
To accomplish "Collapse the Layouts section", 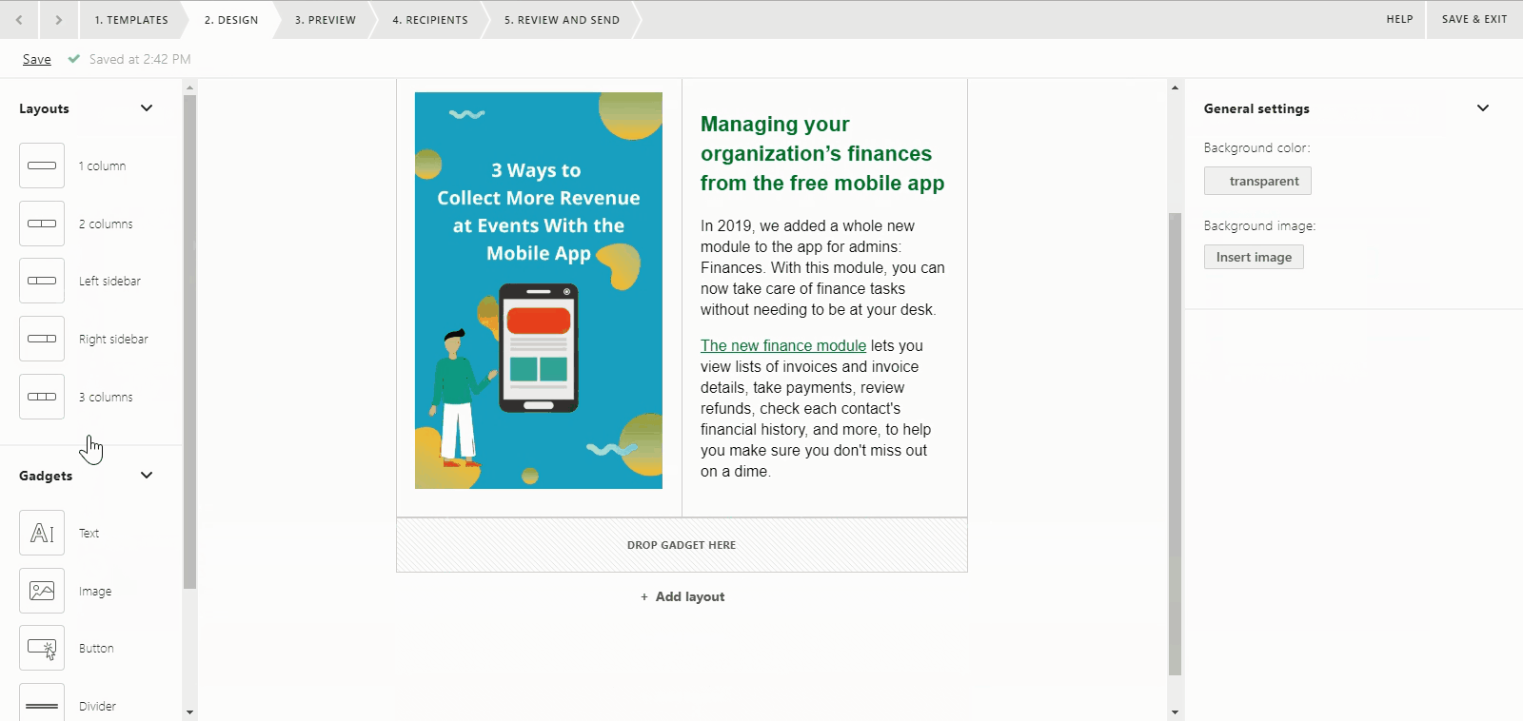I will pyautogui.click(x=147, y=108).
